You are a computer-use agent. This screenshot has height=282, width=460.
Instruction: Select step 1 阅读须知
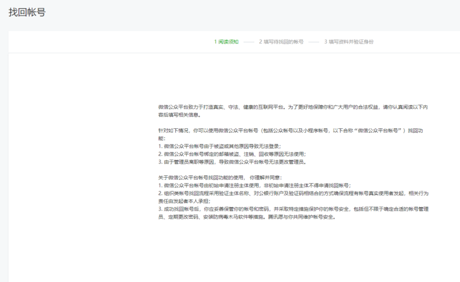coord(226,42)
